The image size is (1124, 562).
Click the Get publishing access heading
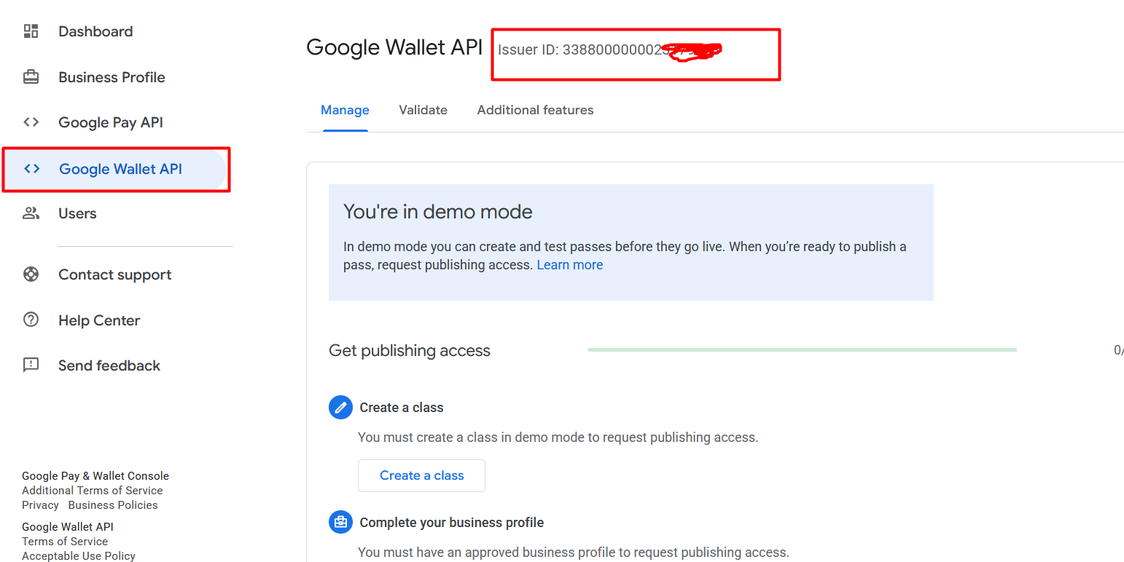(x=410, y=351)
